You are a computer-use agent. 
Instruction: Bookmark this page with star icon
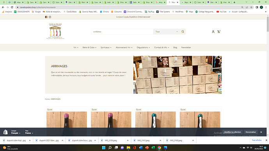point(251,7)
